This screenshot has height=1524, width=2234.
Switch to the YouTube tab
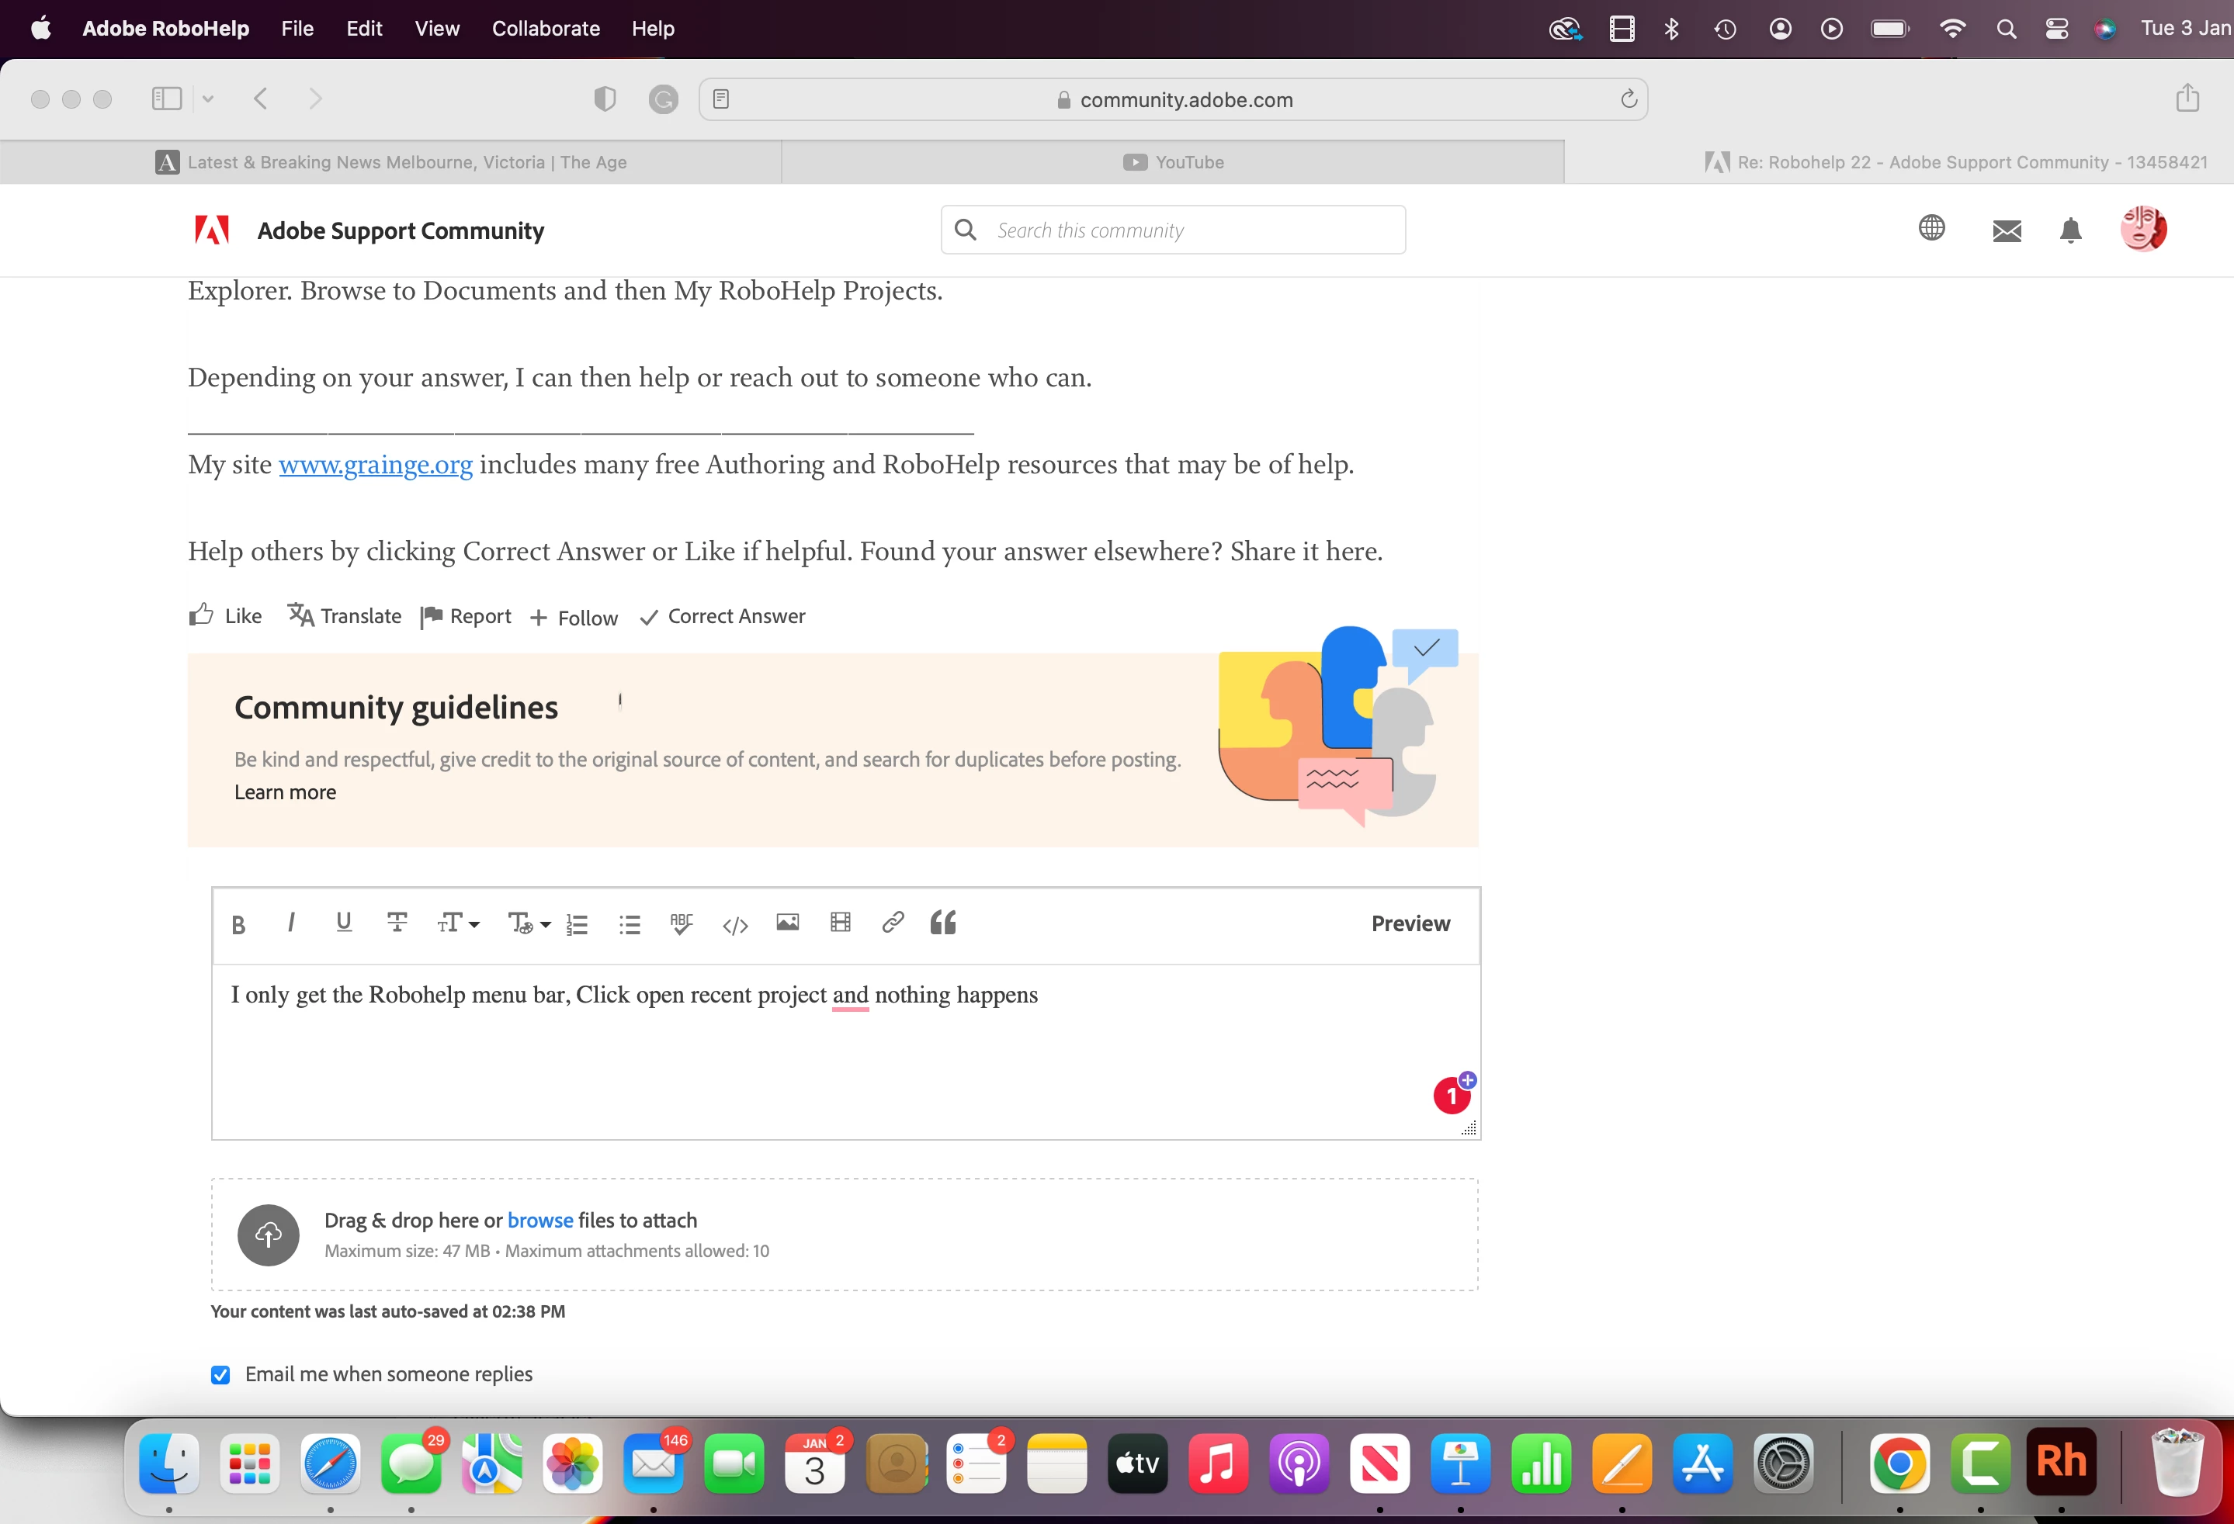(1173, 162)
